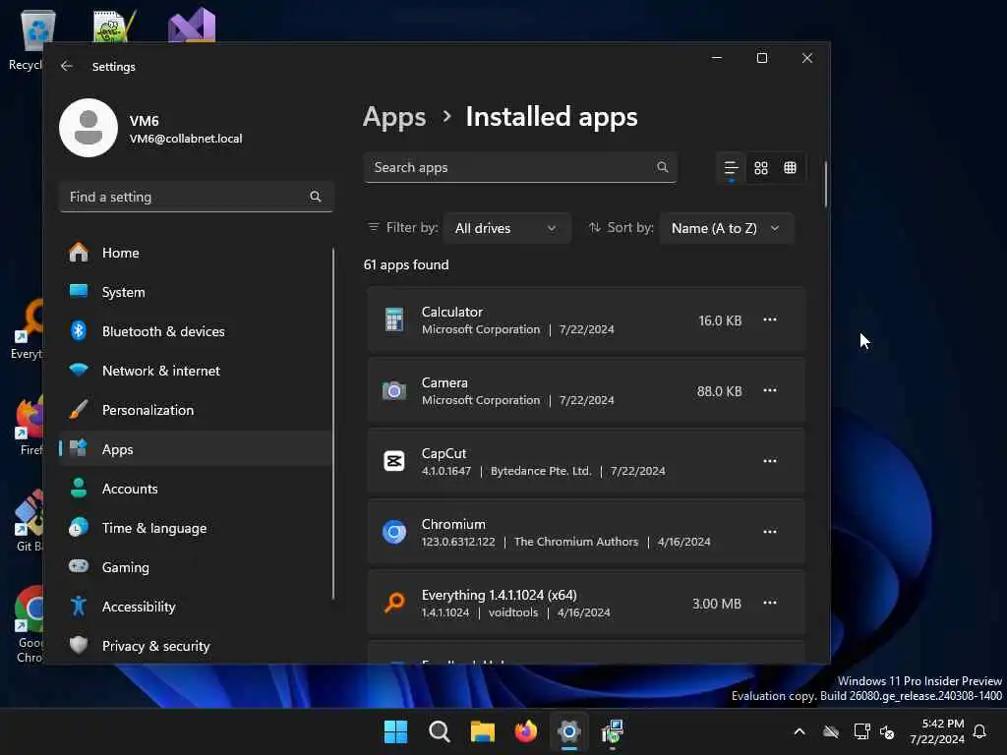This screenshot has width=1007, height=755.
Task: Click the Camera app icon
Action: [x=393, y=390]
